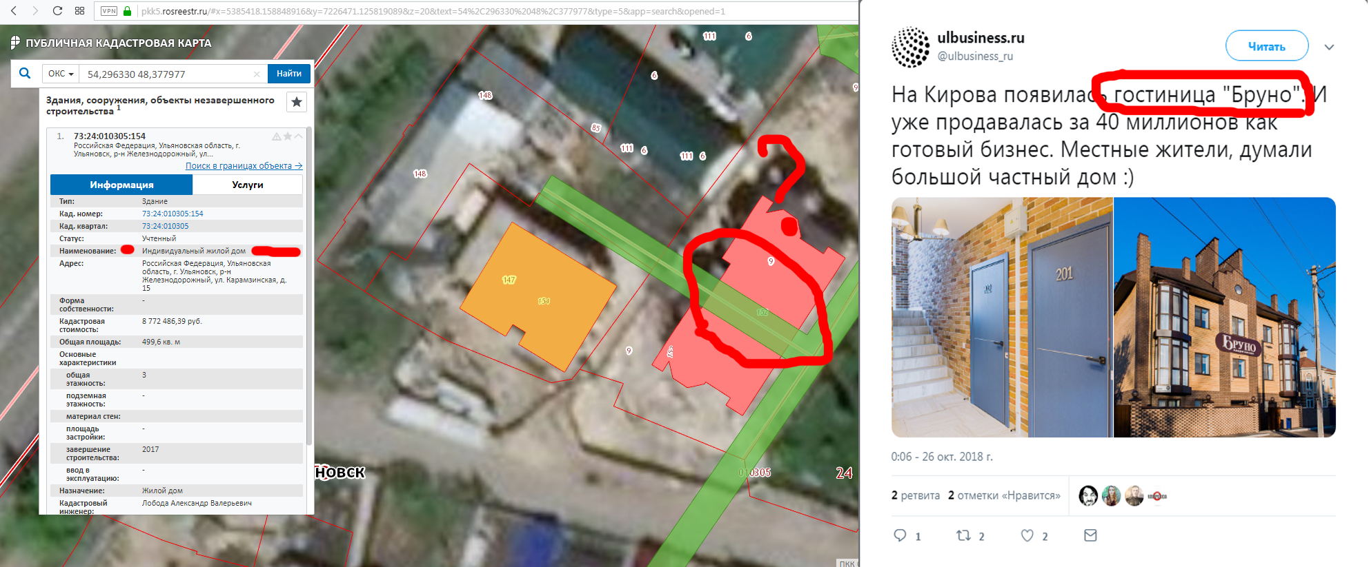Open the ОКС object type dropdown

pyautogui.click(x=61, y=74)
